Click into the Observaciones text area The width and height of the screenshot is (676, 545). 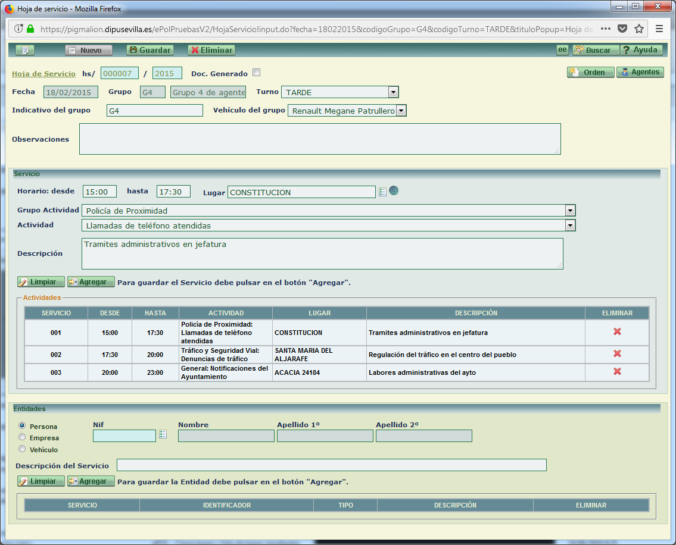coord(320,139)
